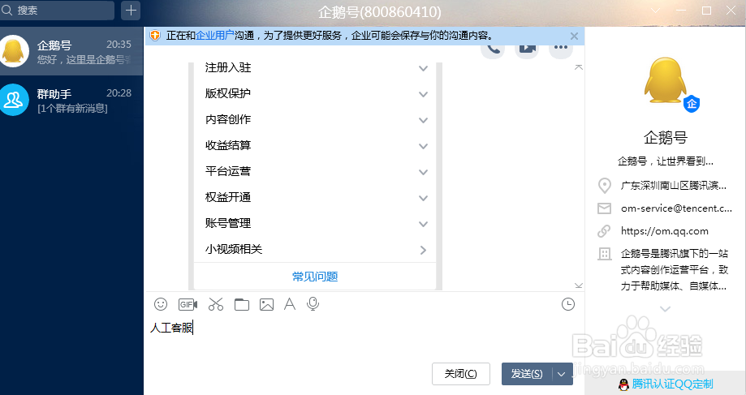
Task: Open the 群助手 conversation in list
Action: coord(71,100)
